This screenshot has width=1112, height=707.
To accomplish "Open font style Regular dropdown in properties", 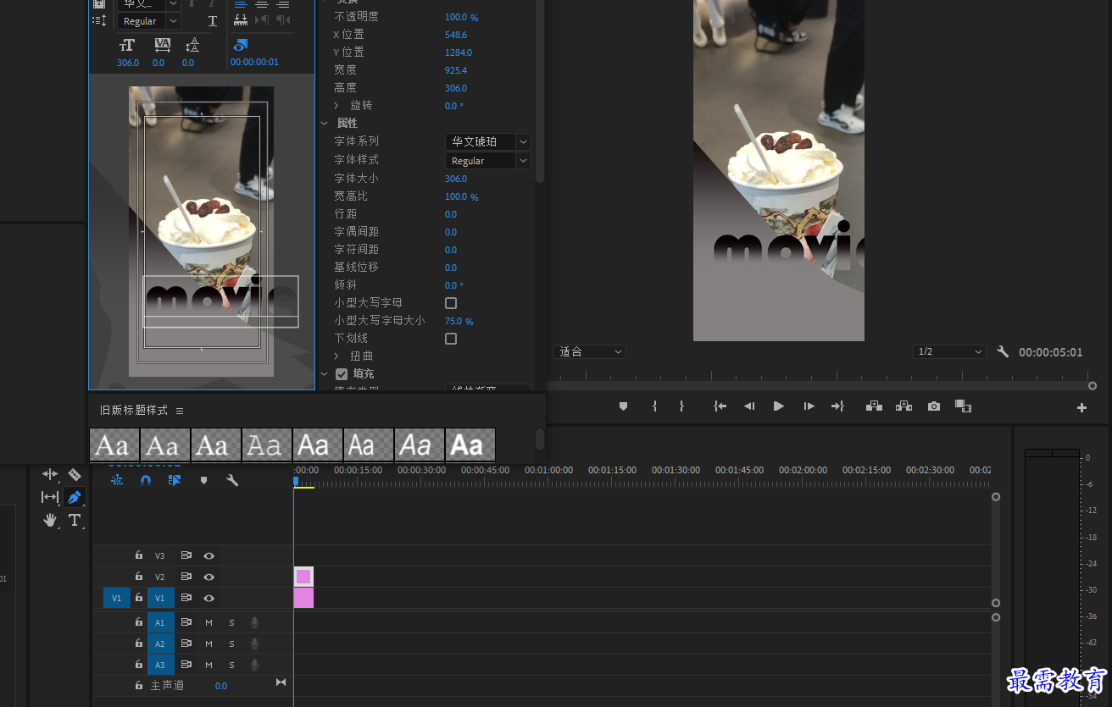I will coord(488,160).
